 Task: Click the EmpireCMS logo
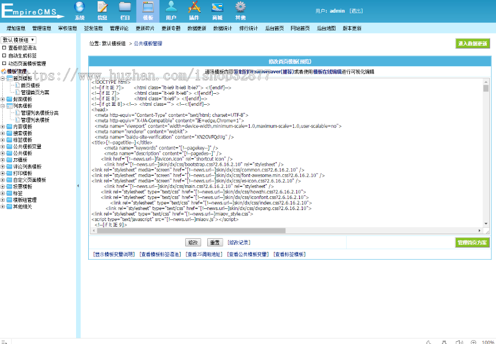click(x=33, y=11)
